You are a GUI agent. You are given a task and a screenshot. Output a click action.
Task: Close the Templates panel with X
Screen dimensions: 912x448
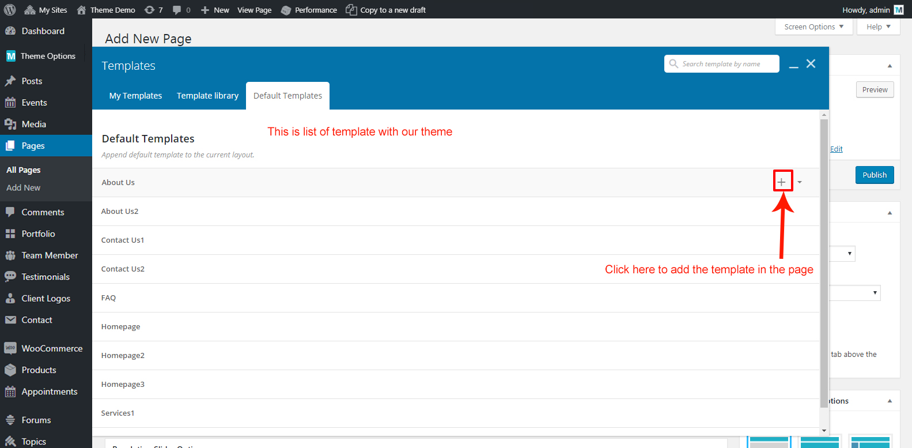click(x=811, y=64)
